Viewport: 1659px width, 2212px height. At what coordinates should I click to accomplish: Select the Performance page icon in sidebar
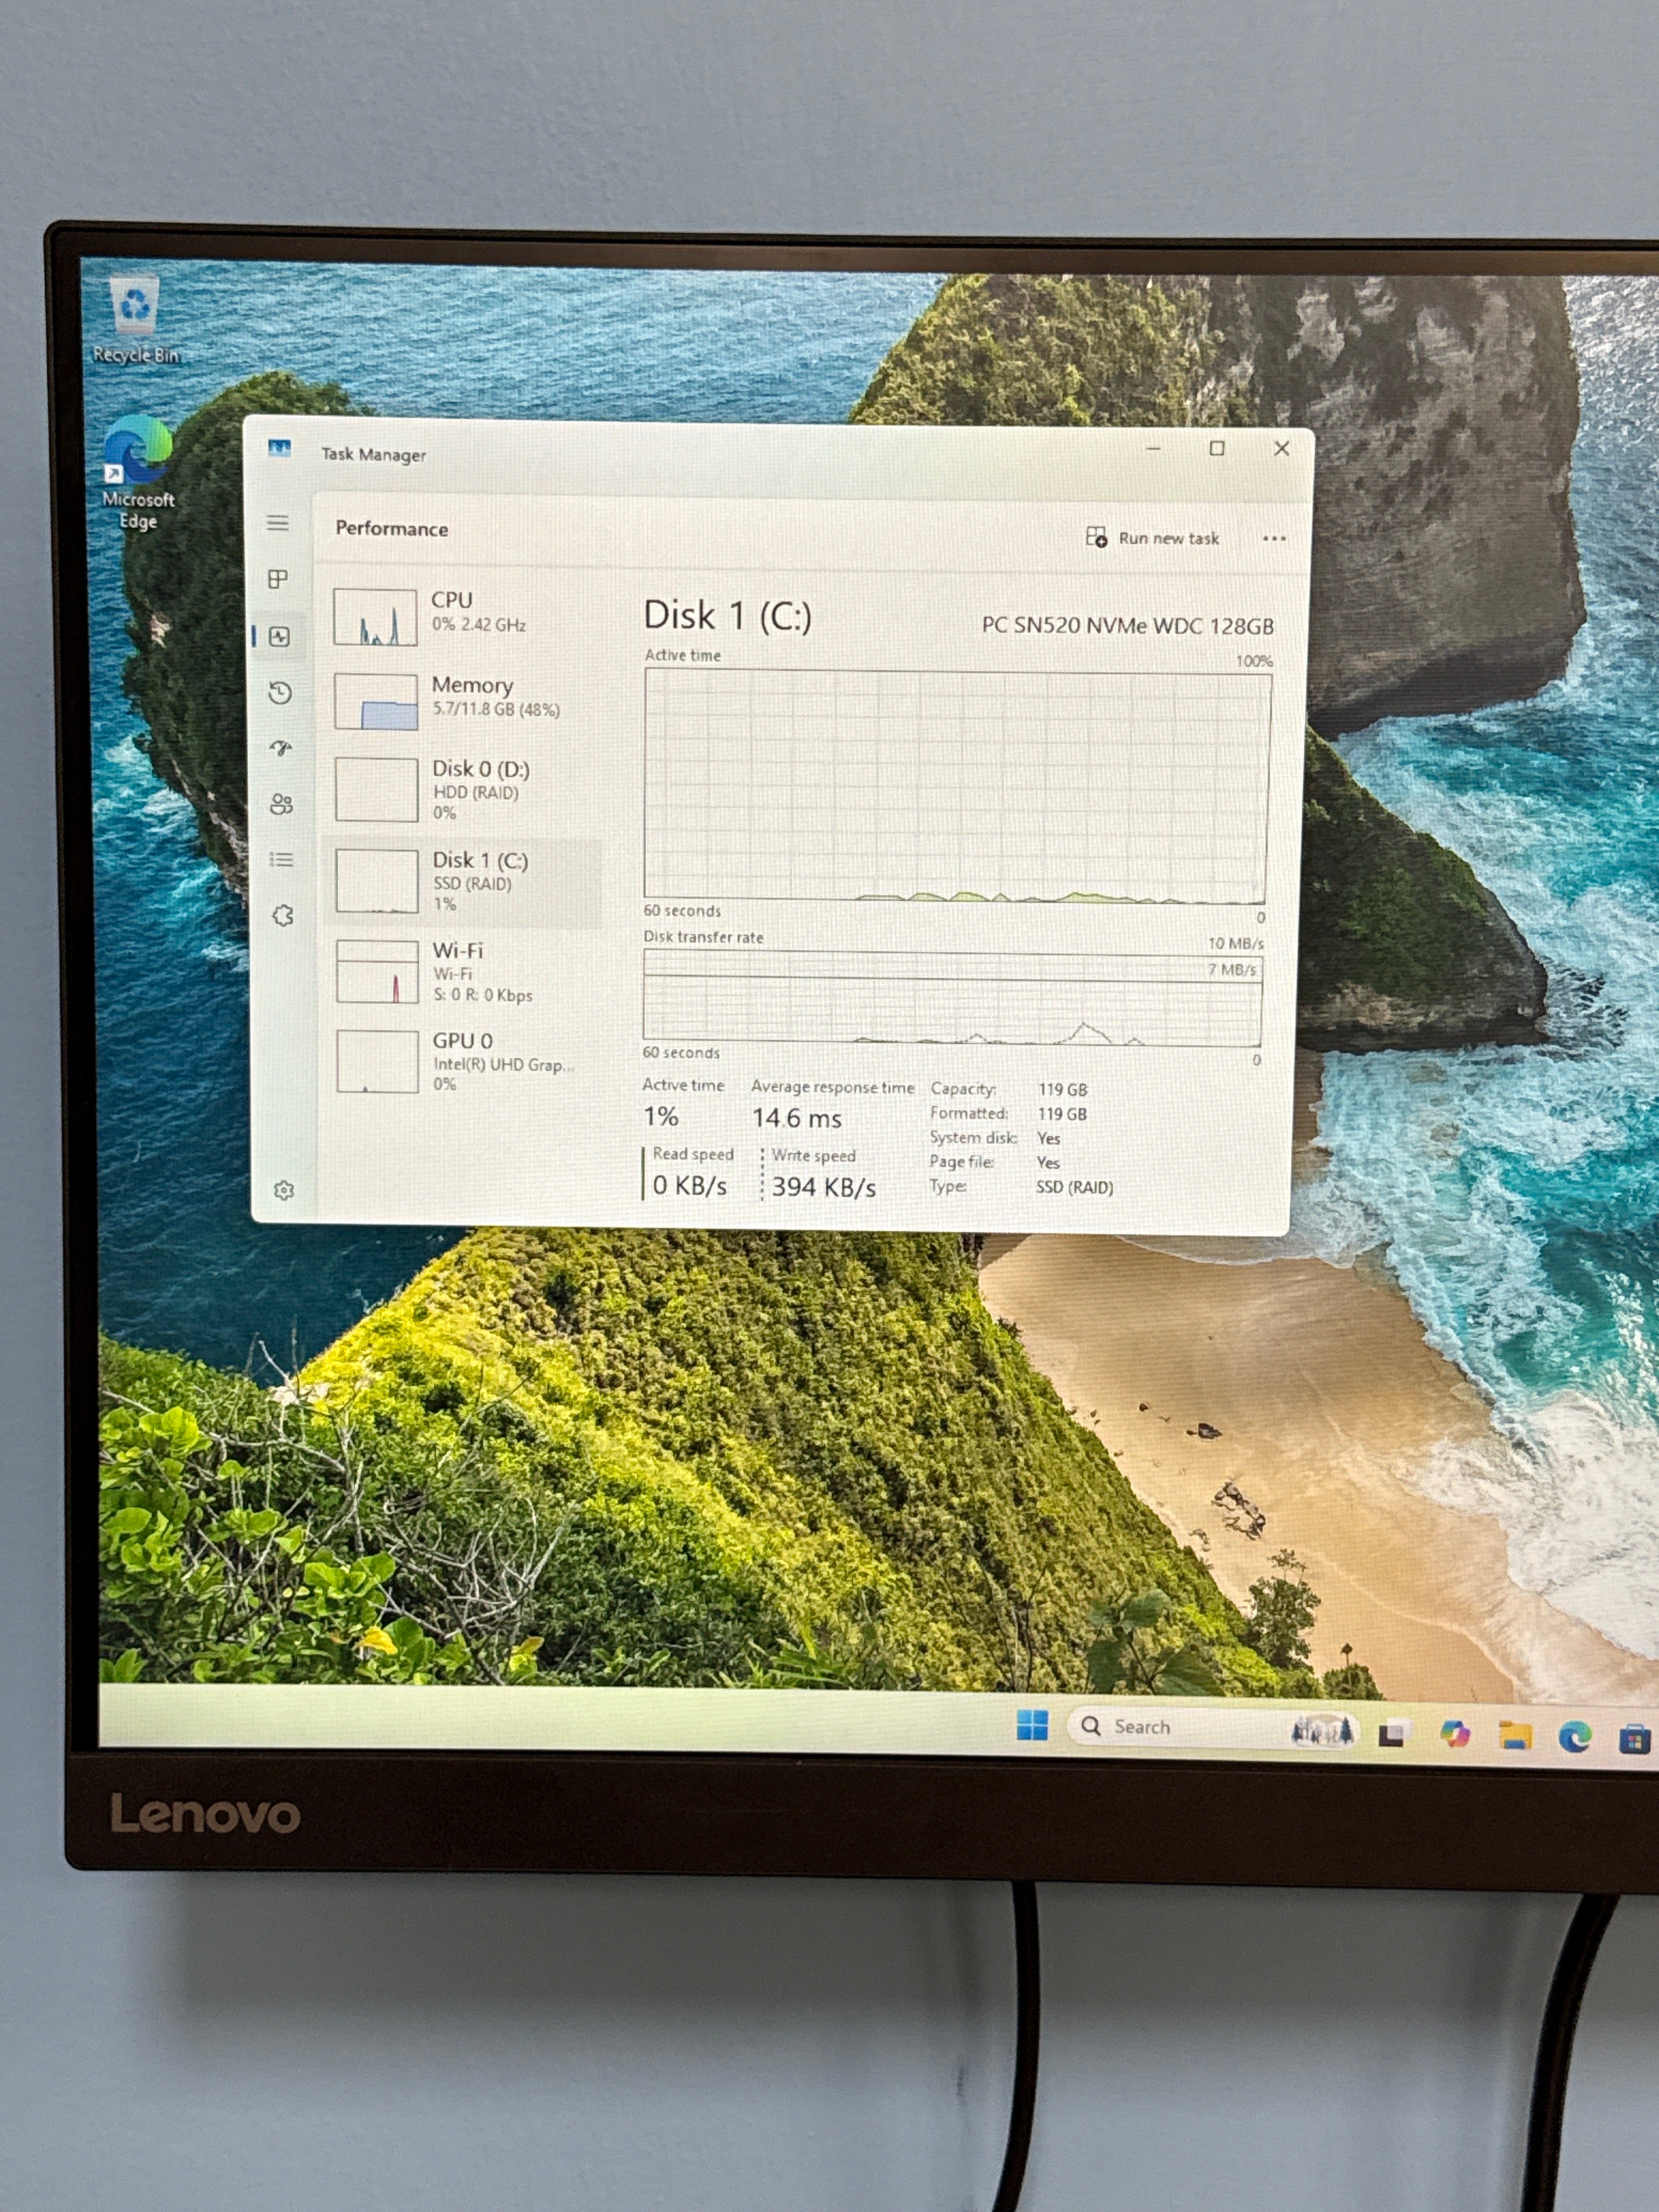click(279, 636)
